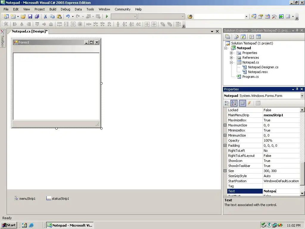Screen dimensions: 305x229
Task: Collapse the Notepad project node
Action: [226, 48]
